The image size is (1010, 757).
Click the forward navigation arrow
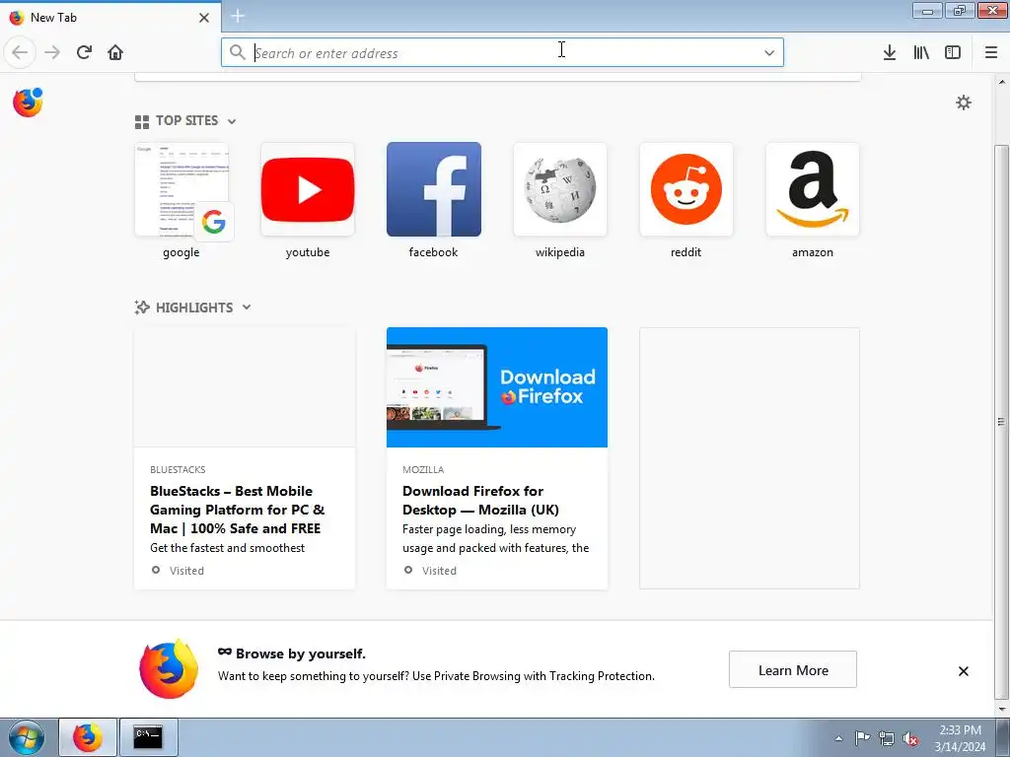52,52
